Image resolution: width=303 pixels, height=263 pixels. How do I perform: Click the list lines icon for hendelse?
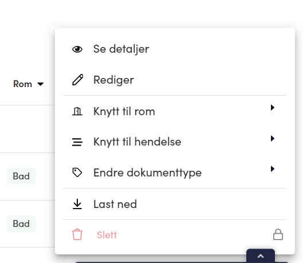pos(77,142)
